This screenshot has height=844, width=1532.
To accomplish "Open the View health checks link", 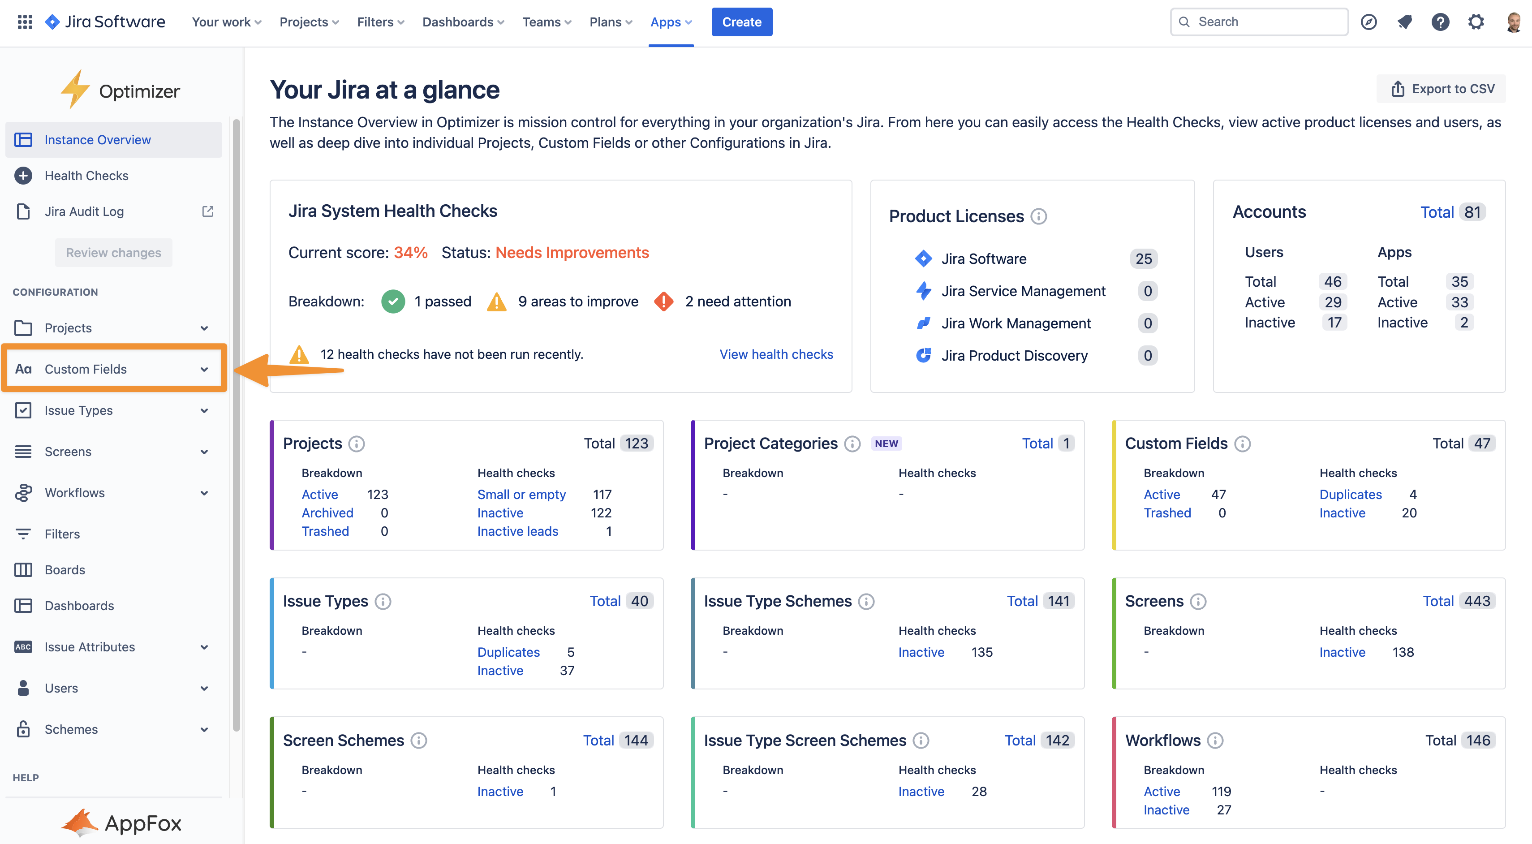I will click(776, 354).
